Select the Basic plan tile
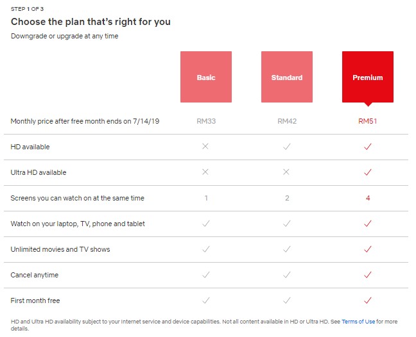This screenshot has width=416, height=337. (206, 77)
